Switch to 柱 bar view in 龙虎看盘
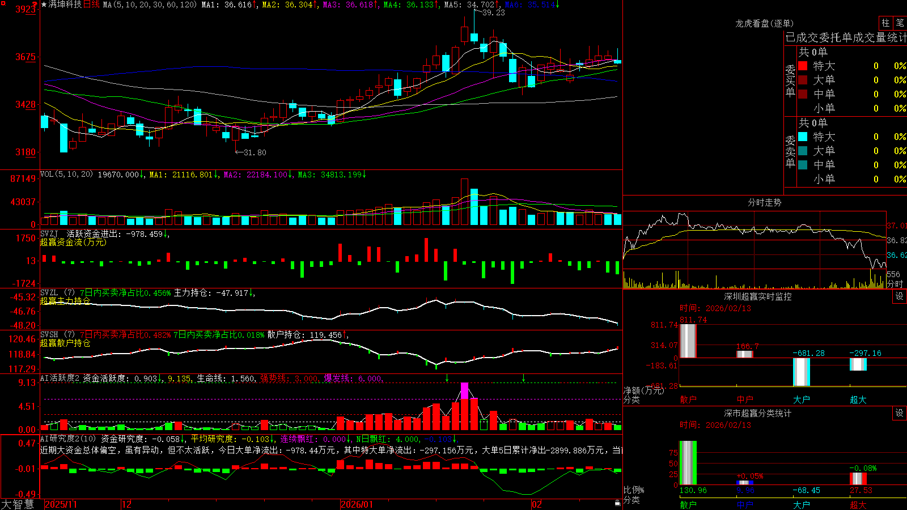907x510 pixels. 885,23
